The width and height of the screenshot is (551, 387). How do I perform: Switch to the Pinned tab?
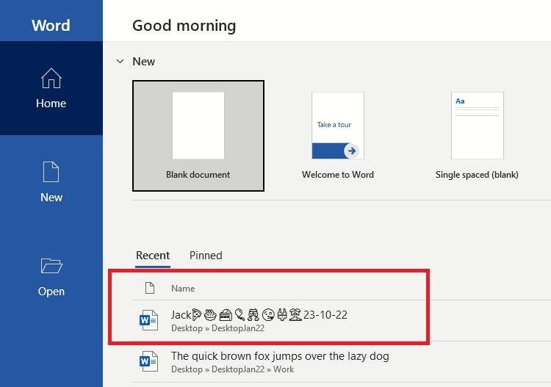pyautogui.click(x=206, y=256)
